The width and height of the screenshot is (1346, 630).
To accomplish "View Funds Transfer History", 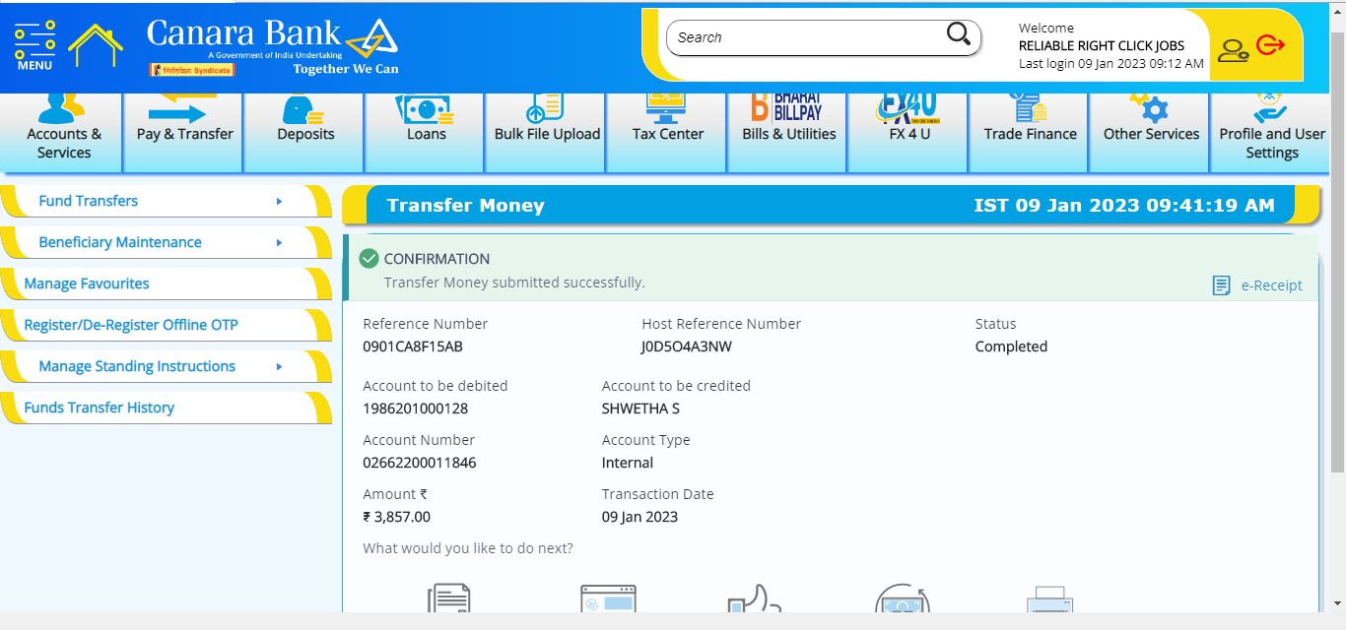I will [166, 408].
